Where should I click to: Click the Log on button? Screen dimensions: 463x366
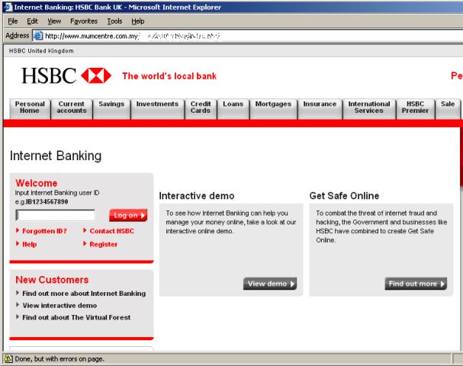pyautogui.click(x=128, y=215)
